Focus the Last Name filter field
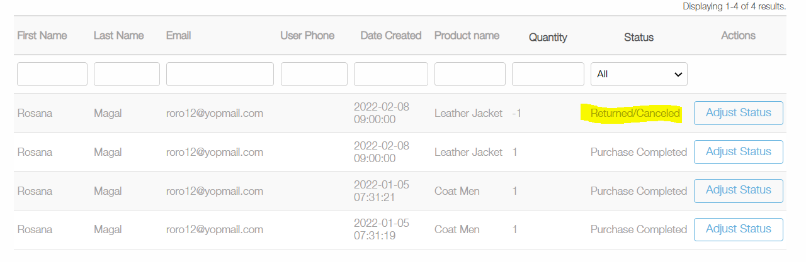806x262 pixels. pyautogui.click(x=127, y=74)
